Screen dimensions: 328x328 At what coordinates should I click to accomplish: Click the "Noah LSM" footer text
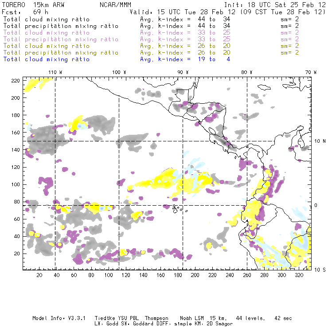pos(192,318)
